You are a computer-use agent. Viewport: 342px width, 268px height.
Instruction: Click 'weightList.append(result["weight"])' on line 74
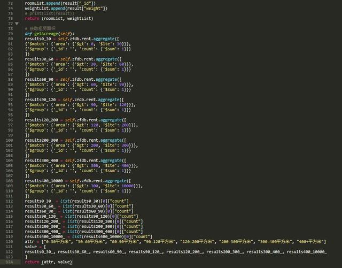66,9
